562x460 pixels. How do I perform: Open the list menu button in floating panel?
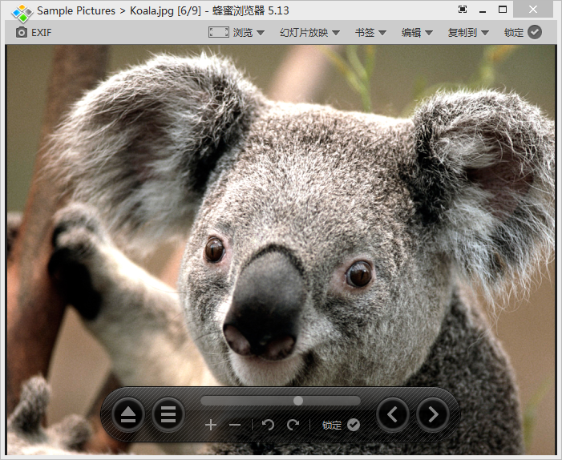[168, 414]
